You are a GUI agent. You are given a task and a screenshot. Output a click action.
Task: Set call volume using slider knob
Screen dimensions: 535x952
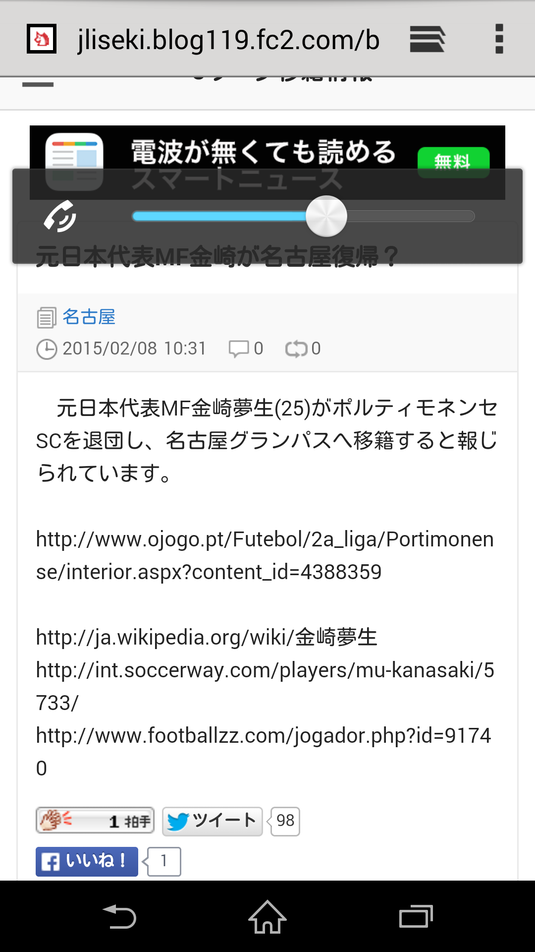326,216
